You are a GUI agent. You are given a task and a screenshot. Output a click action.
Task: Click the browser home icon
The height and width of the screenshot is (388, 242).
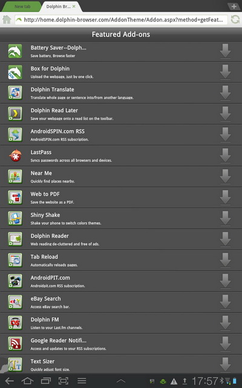pos(7,19)
